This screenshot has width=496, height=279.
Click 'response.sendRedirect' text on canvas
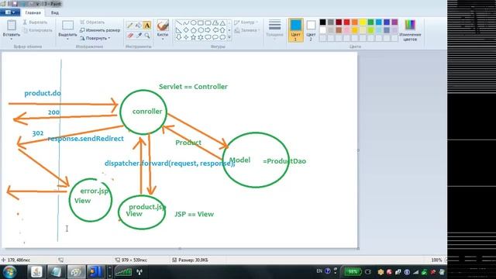pos(85,139)
